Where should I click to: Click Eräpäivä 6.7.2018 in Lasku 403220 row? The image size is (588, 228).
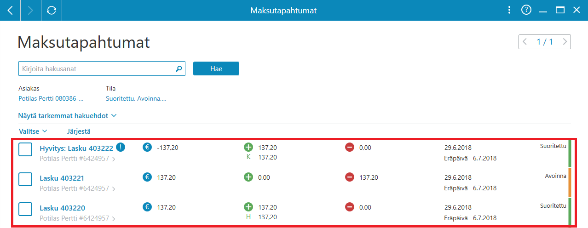(x=470, y=217)
